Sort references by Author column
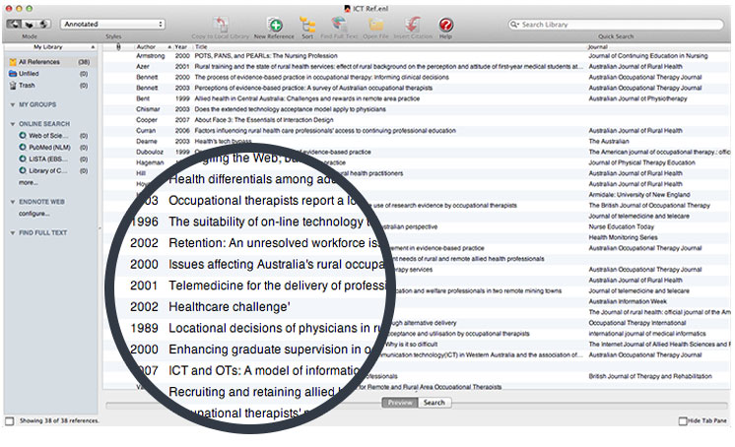735x447 pixels. (154, 47)
